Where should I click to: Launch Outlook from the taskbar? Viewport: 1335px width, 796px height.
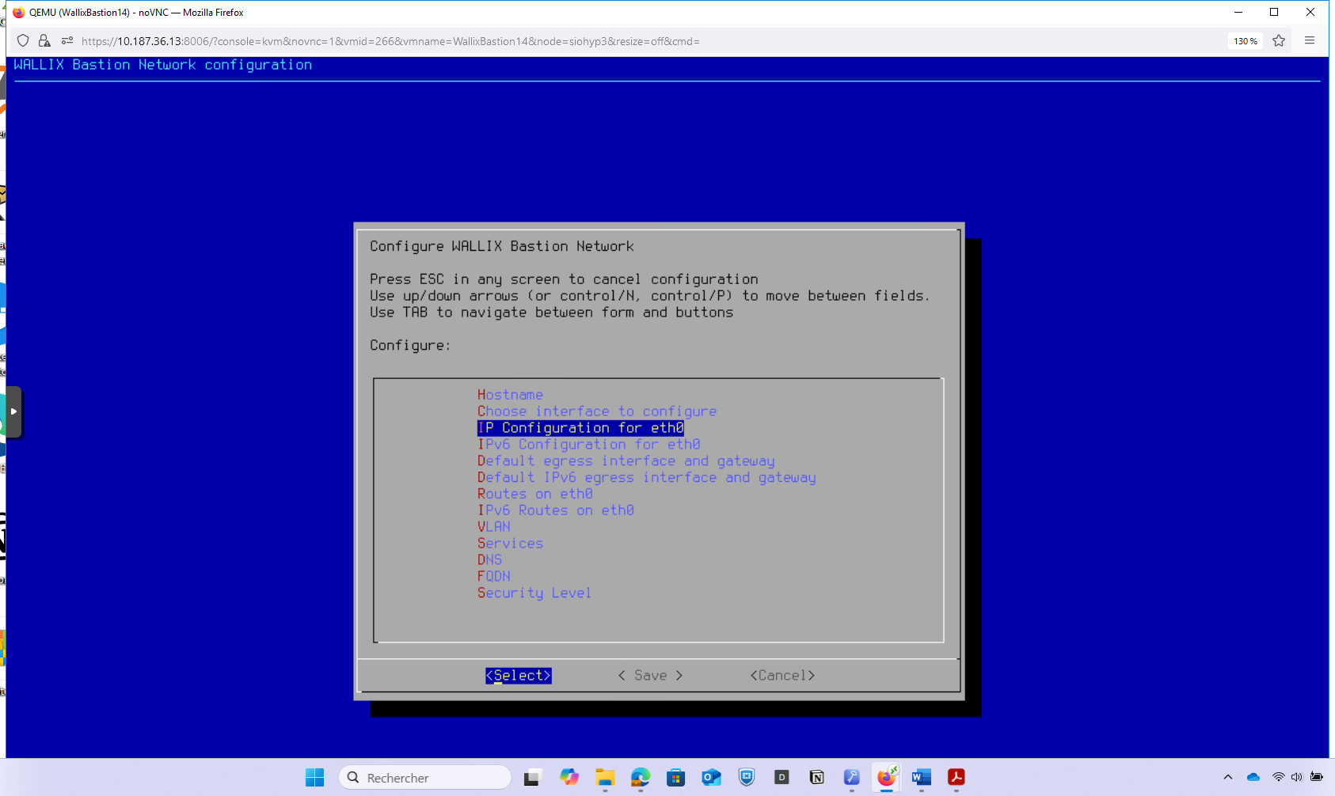point(711,778)
